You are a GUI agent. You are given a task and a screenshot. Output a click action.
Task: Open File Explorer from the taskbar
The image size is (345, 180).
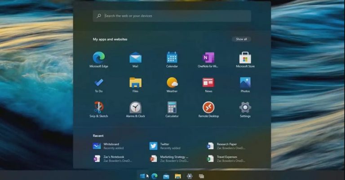[x=178, y=176]
